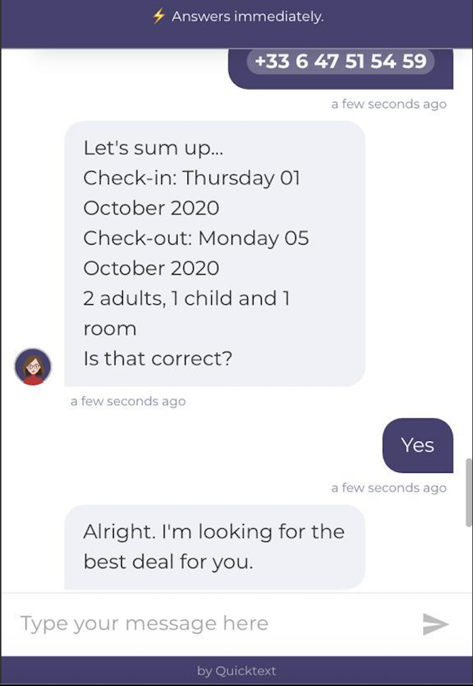Click the timestamp under the summary message
Screen dimensions: 473x686
(128, 401)
